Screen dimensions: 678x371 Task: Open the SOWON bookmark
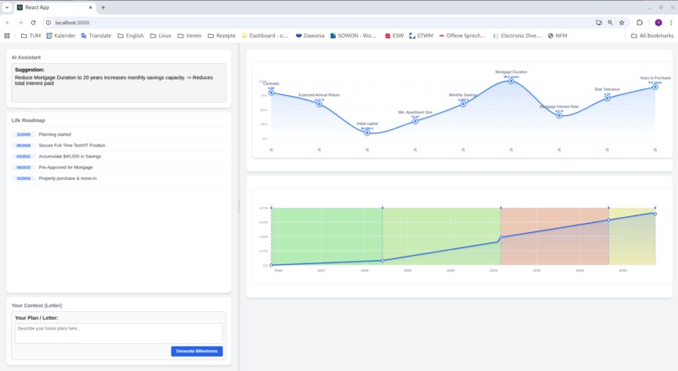click(353, 35)
